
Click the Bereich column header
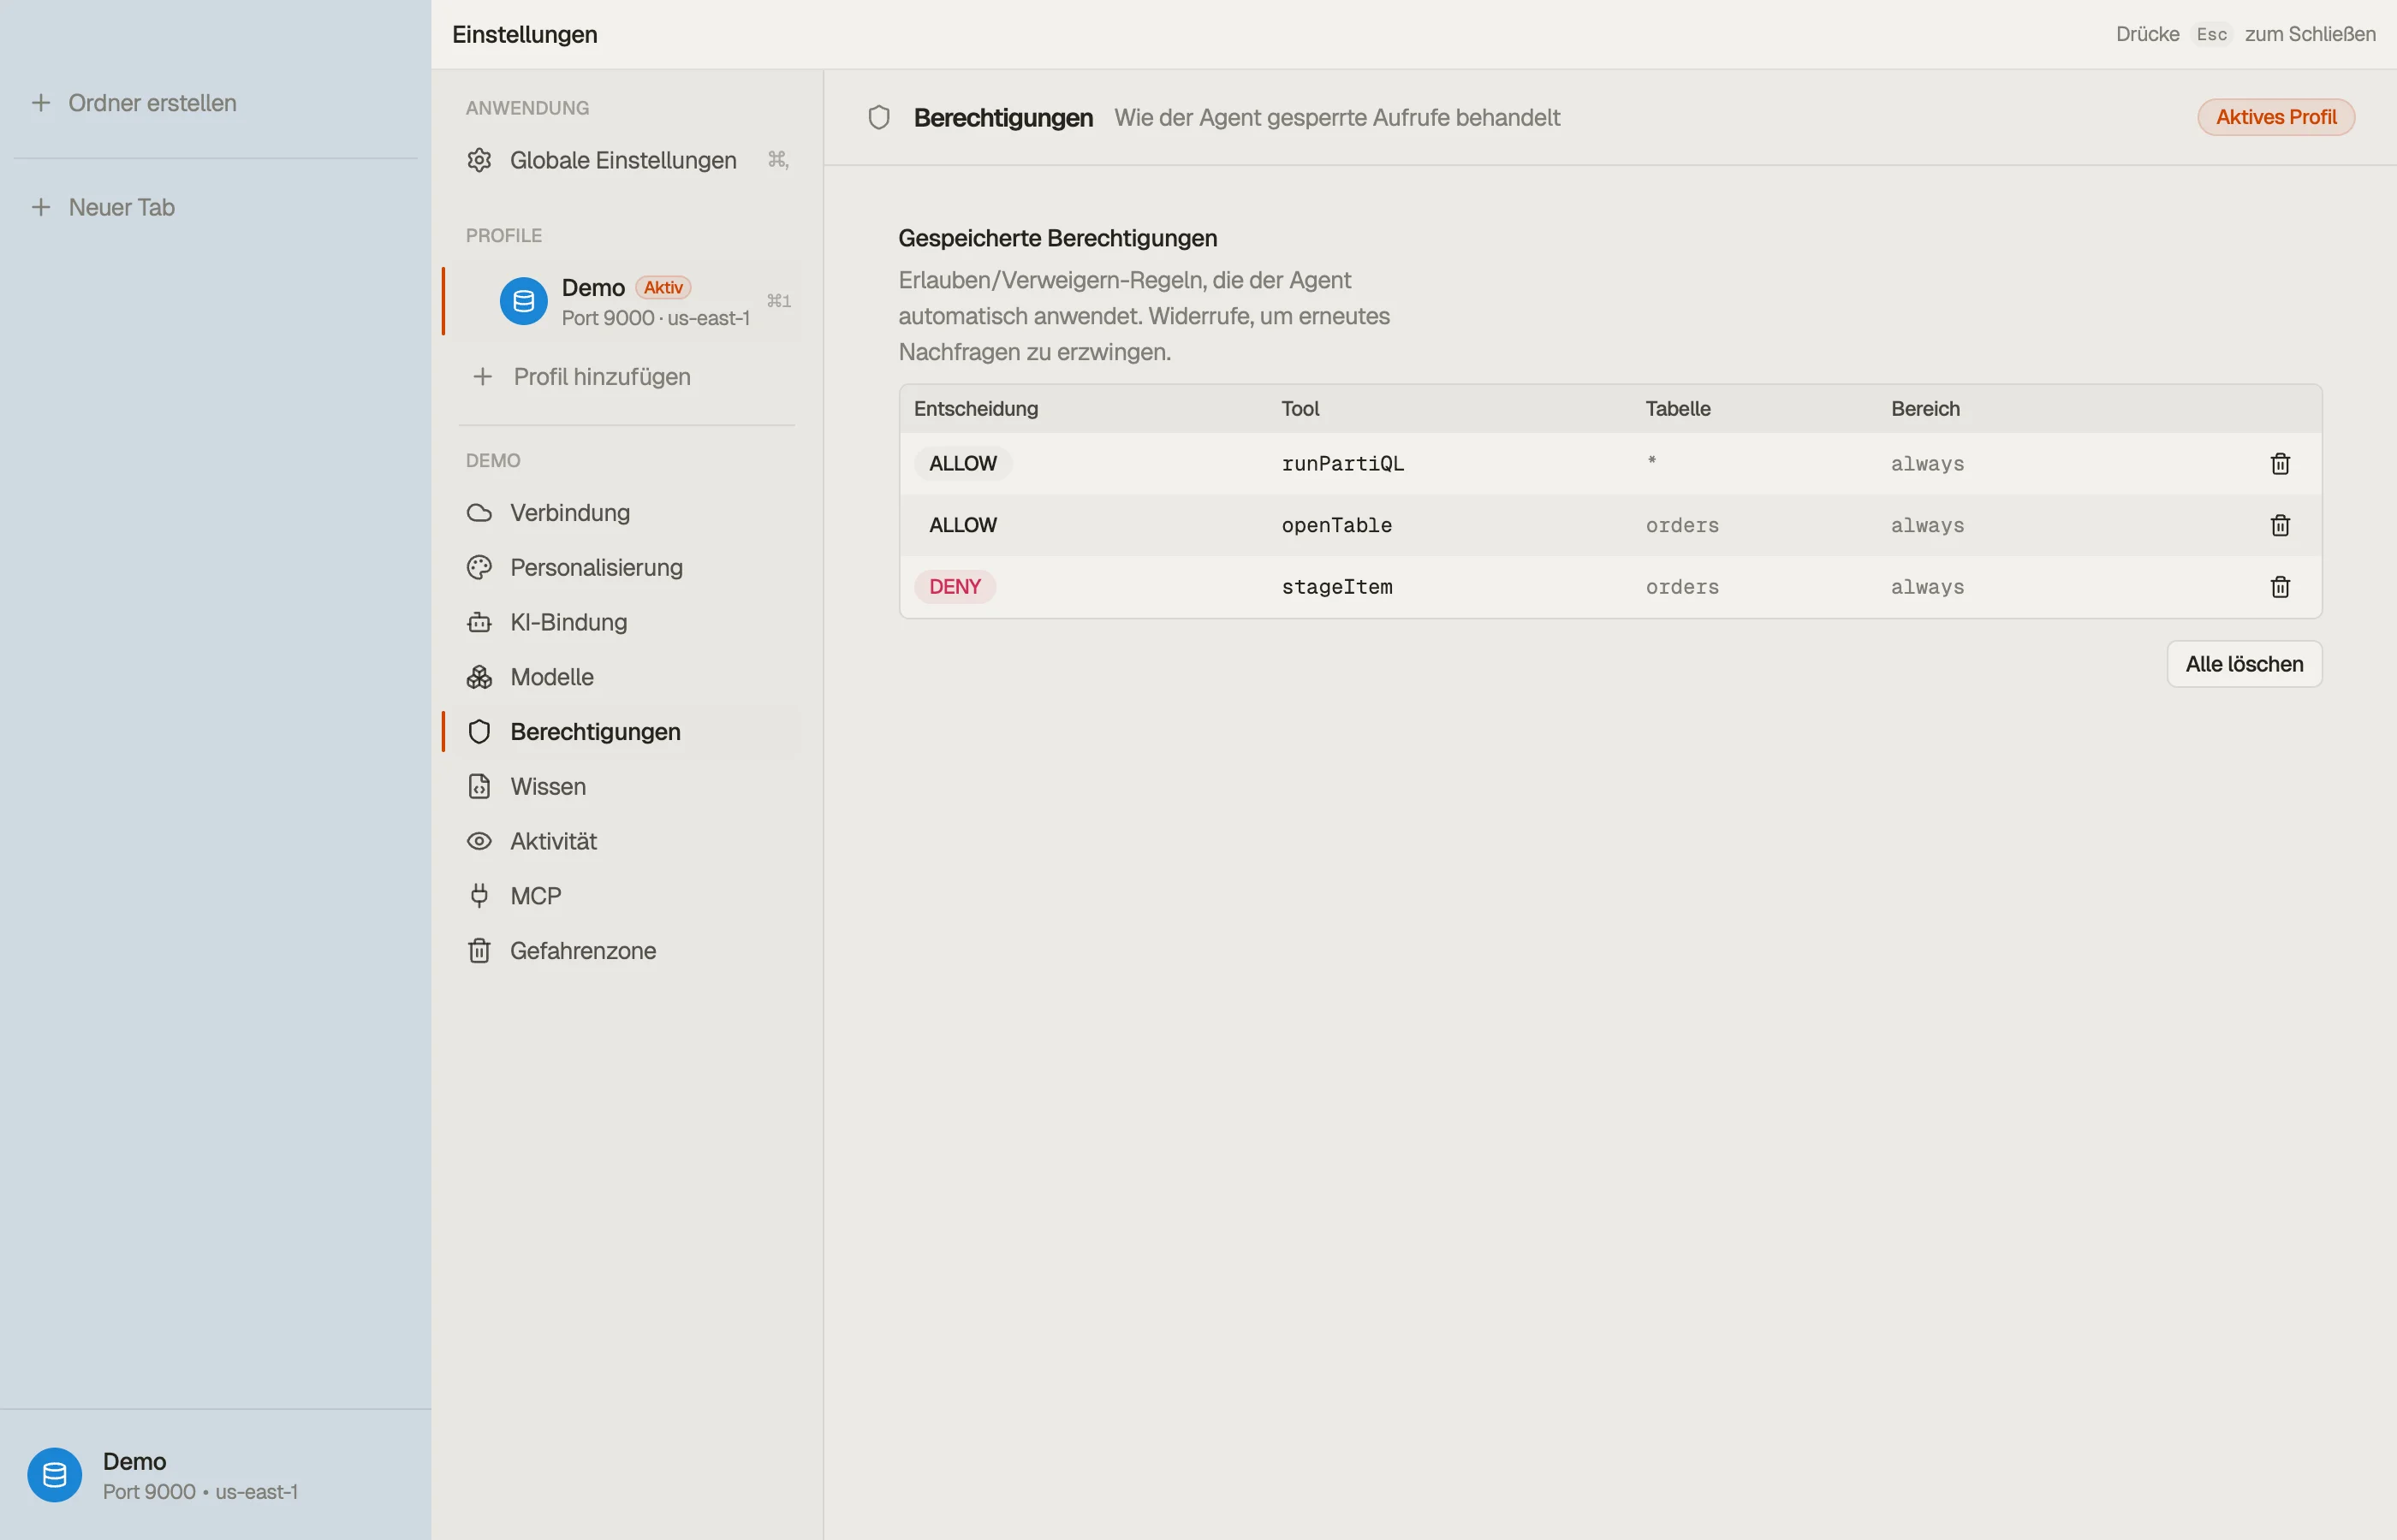click(1924, 409)
